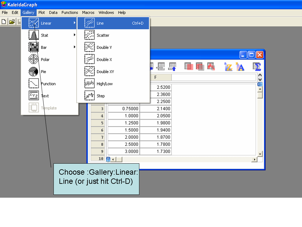The image size is (302, 227).
Task: Click the cell containing 2.0000
Action: pos(124,137)
